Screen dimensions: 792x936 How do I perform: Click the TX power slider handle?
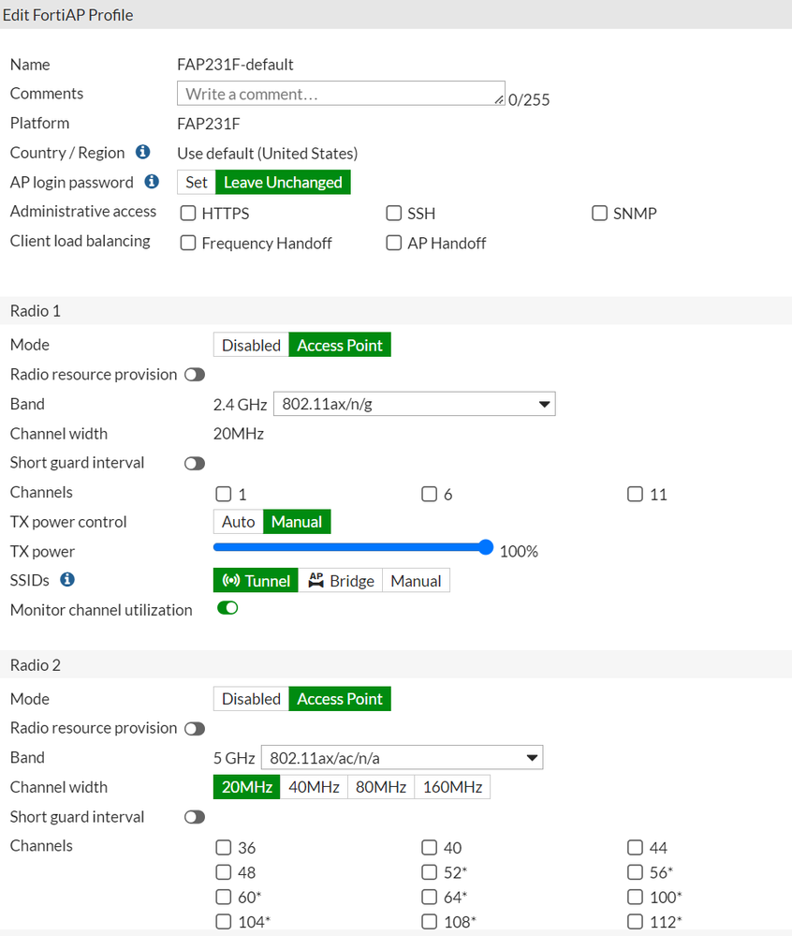[486, 547]
